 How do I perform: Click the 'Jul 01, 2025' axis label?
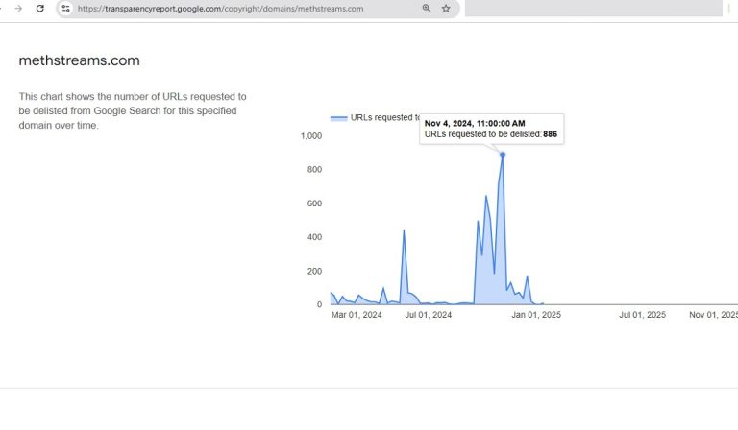coord(642,315)
